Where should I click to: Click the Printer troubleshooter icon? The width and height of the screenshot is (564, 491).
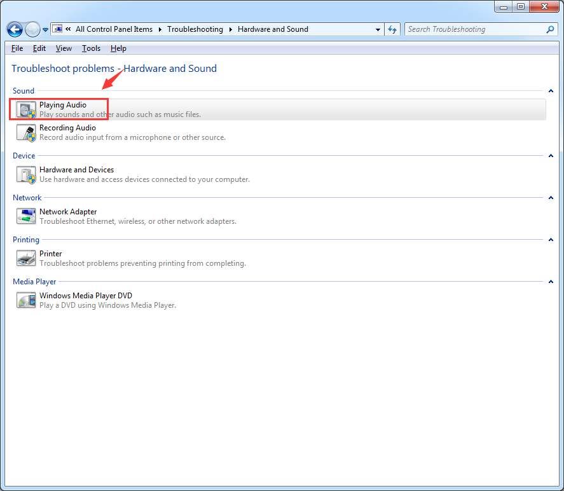tap(26, 258)
